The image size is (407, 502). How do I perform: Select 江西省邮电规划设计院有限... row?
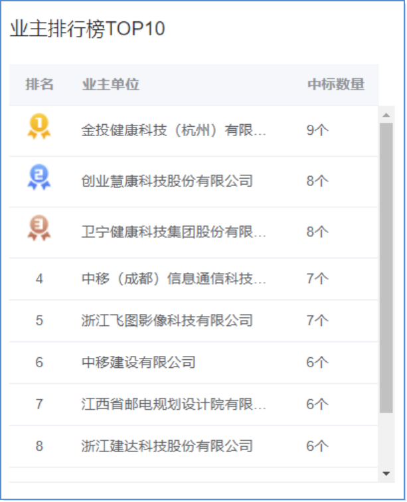pos(194,404)
